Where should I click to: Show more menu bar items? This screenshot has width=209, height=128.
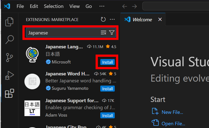point(102,6)
